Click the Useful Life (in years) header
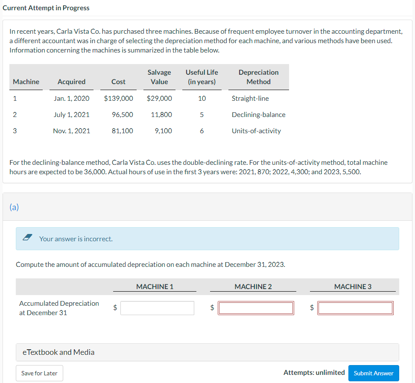The width and height of the screenshot is (415, 383). (202, 77)
